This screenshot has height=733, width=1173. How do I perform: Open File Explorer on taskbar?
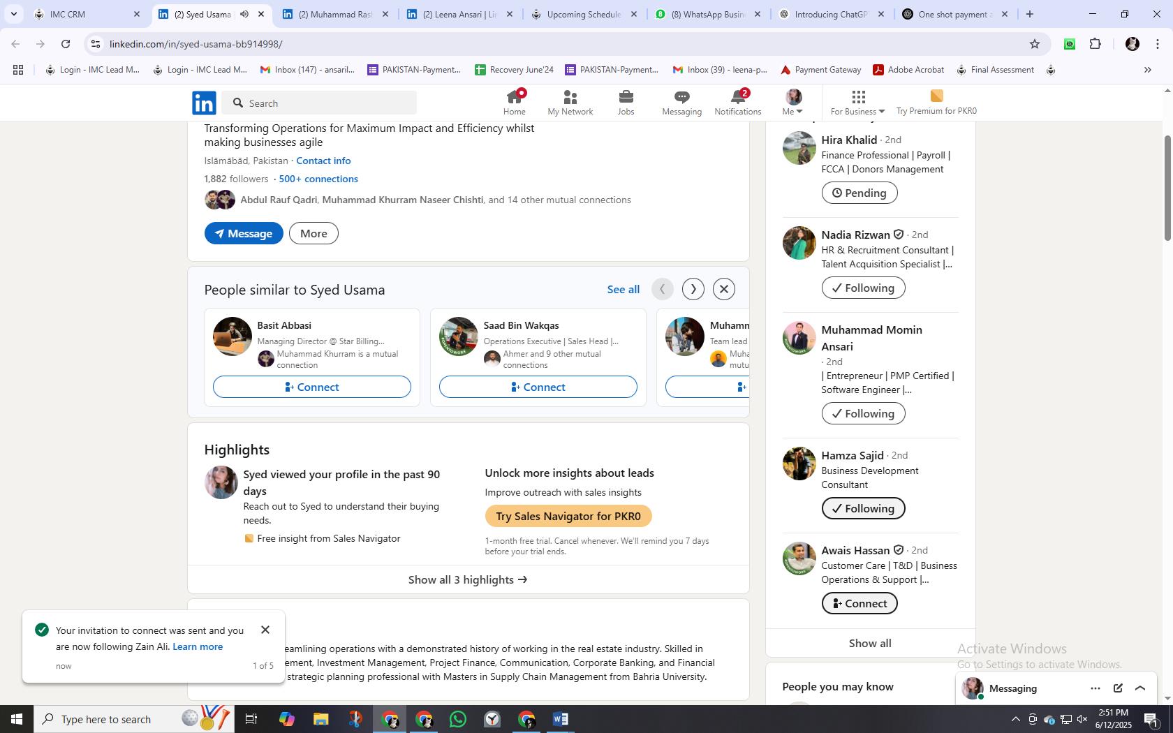coord(320,719)
